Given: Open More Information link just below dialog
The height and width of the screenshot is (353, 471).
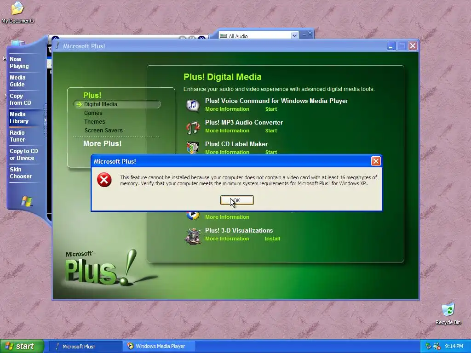Looking at the screenshot, I should (227, 217).
